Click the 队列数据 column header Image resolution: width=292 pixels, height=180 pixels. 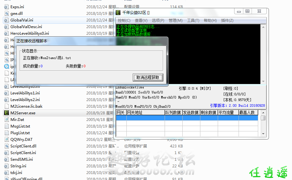pos(173,112)
